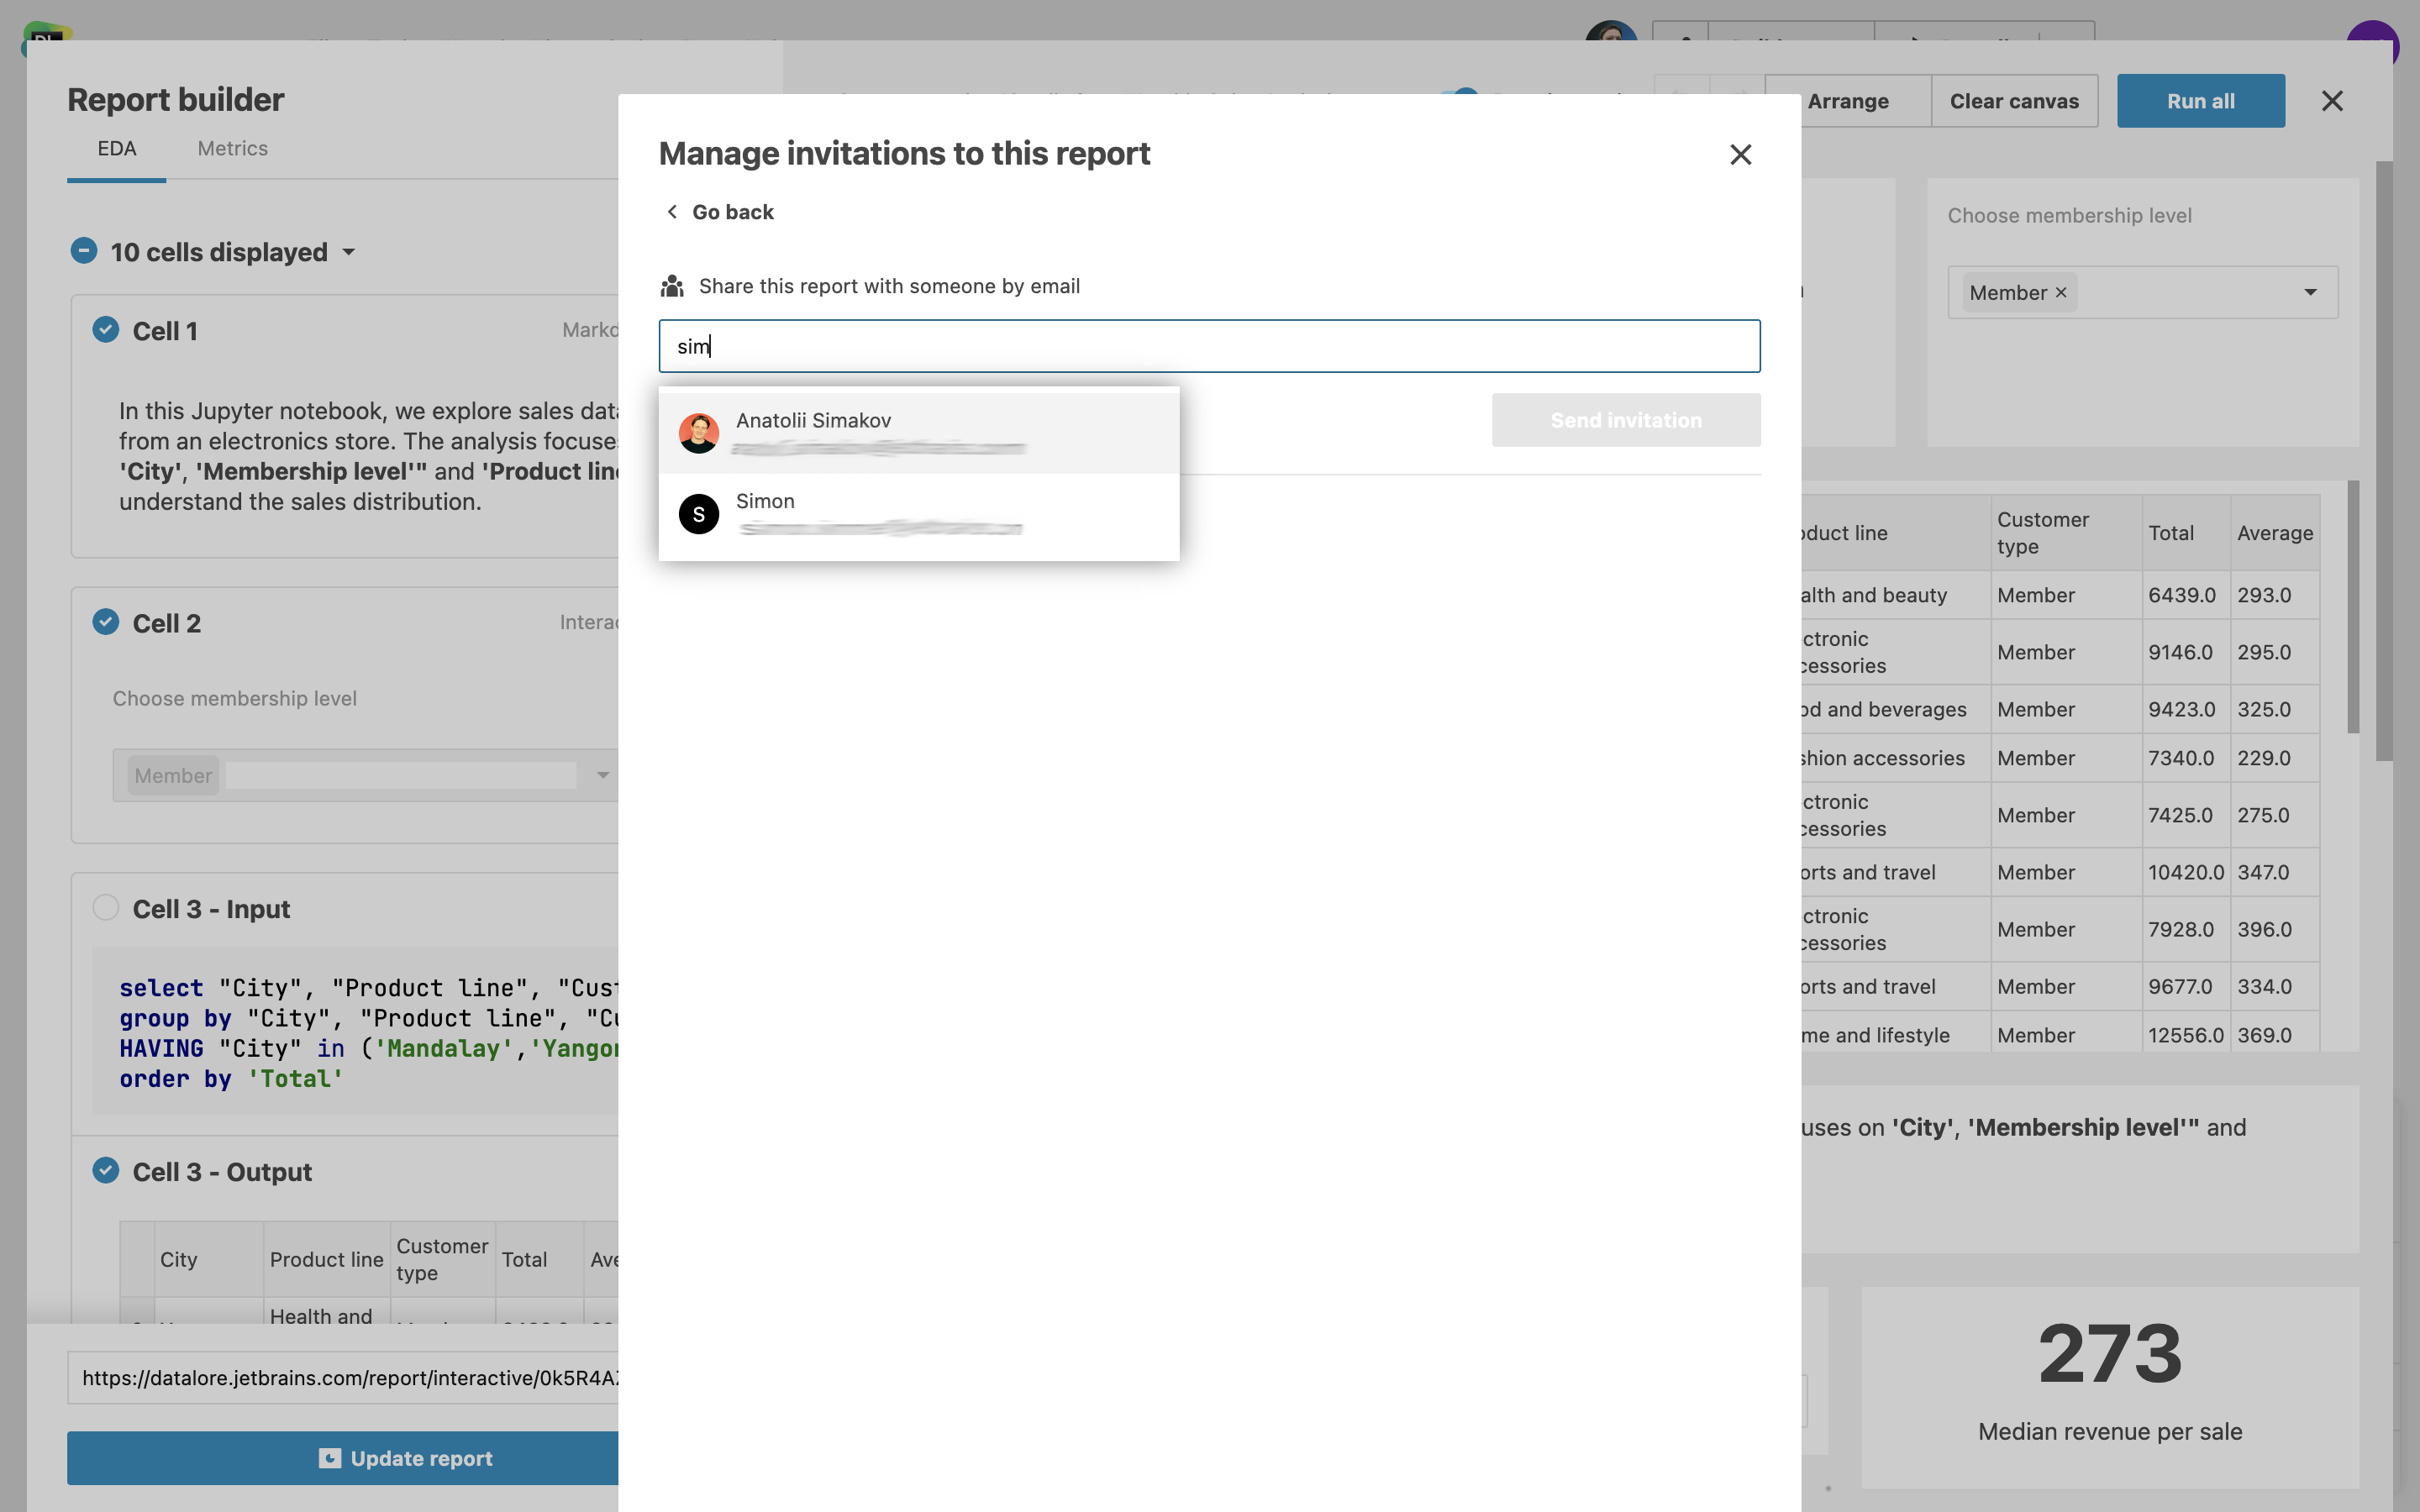2420x1512 pixels.
Task: Click the people share icon
Action: [672, 287]
